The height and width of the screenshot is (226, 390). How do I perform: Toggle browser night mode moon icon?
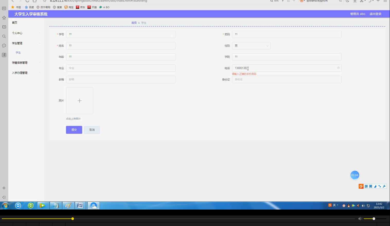[347, 1]
